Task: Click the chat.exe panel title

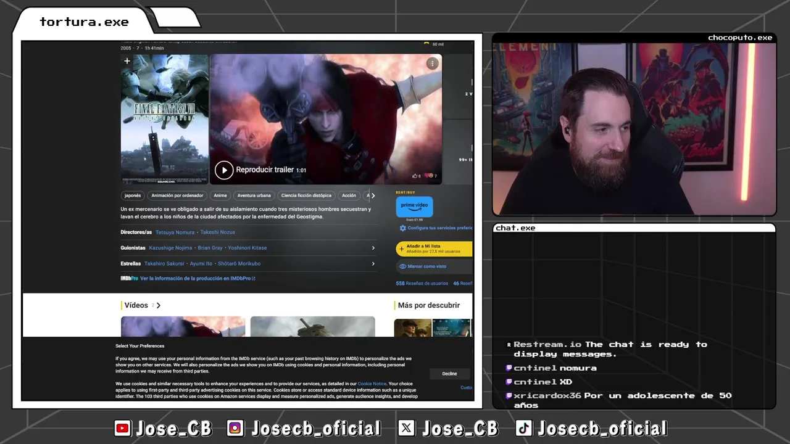Action: pos(515,228)
